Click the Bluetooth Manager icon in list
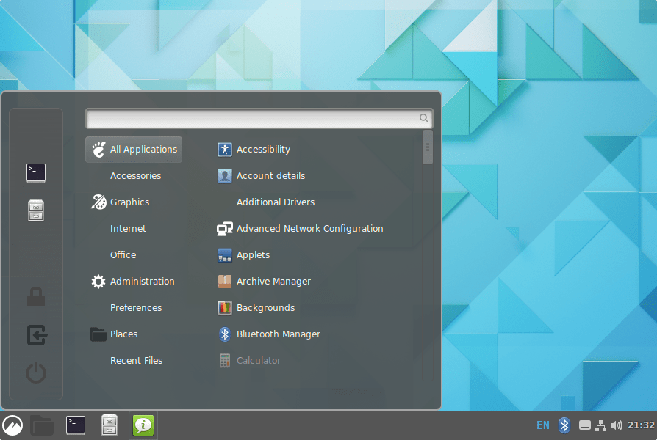This screenshot has height=440, width=657. coord(225,334)
